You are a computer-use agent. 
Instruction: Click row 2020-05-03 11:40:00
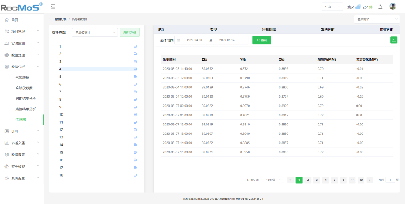coord(277,69)
